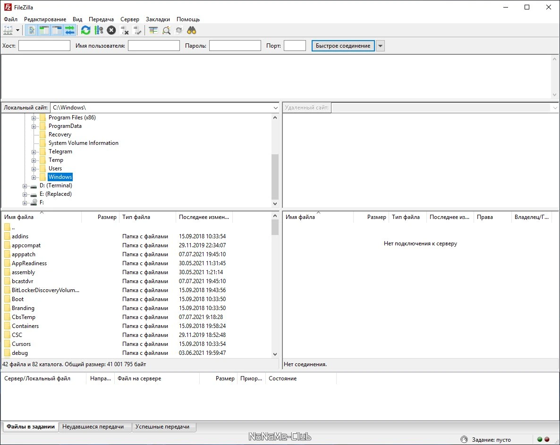The image size is (560, 445).
Task: Toggle message log display
Action: tap(32, 30)
